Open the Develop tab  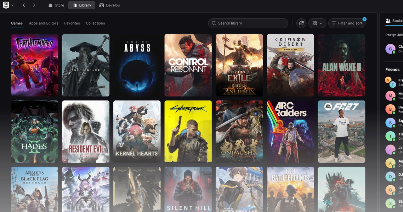110,5
